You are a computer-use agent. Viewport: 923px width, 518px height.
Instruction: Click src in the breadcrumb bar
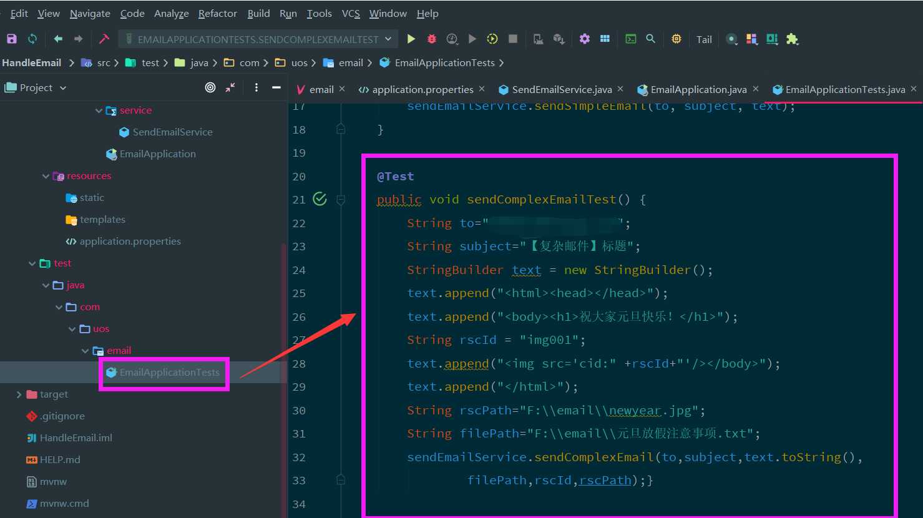[x=104, y=62]
